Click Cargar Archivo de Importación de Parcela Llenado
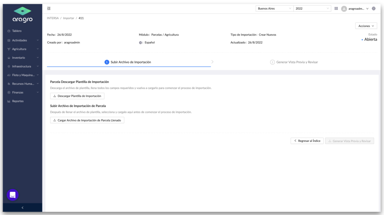 click(87, 120)
